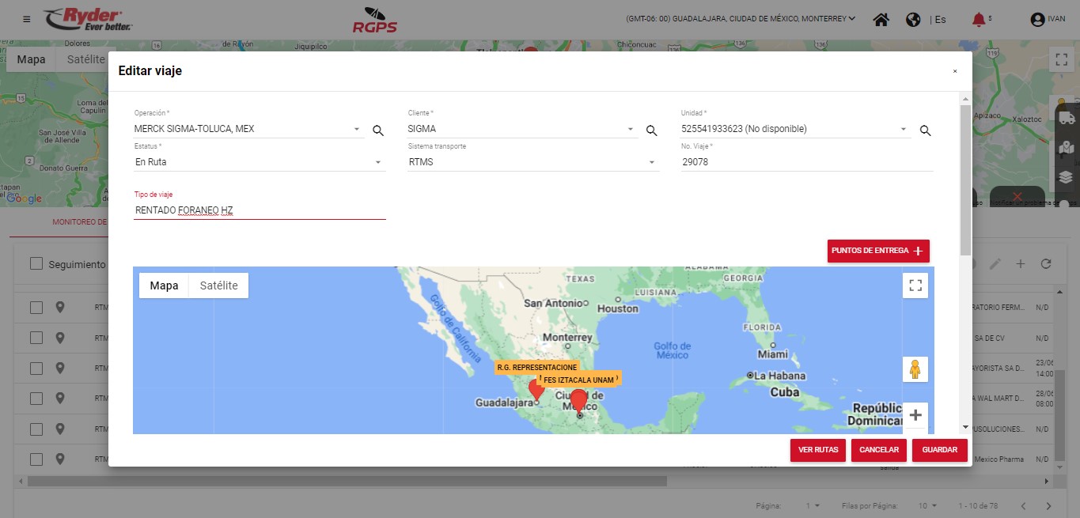
Task: Tick the first table row checkbox
Action: point(36,307)
